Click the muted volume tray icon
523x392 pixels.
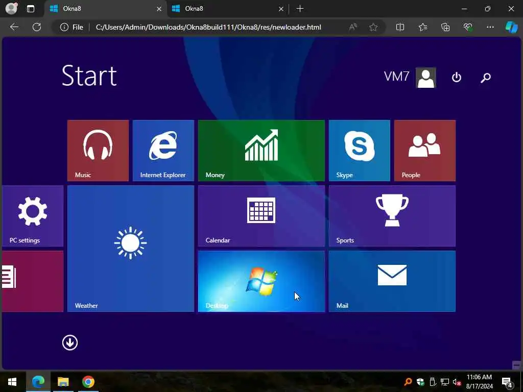(457, 382)
